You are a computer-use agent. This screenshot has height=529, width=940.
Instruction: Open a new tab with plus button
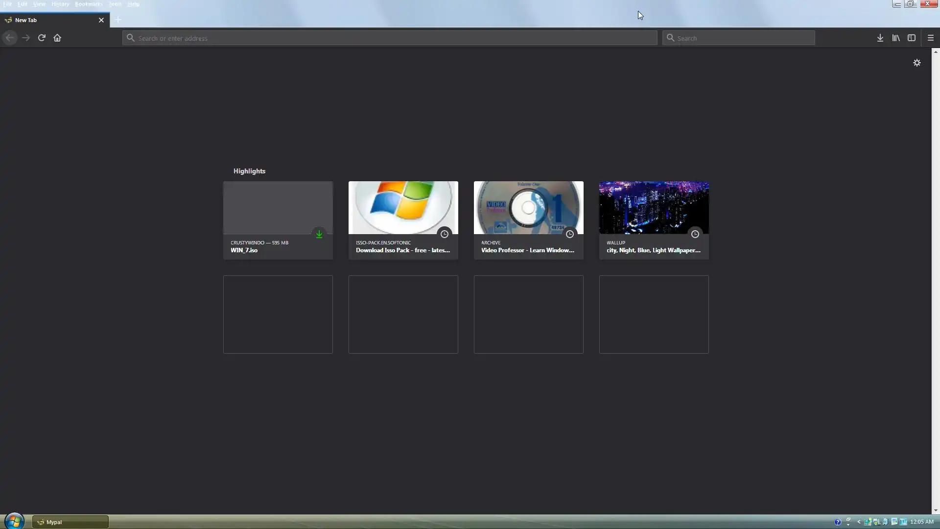(x=118, y=20)
